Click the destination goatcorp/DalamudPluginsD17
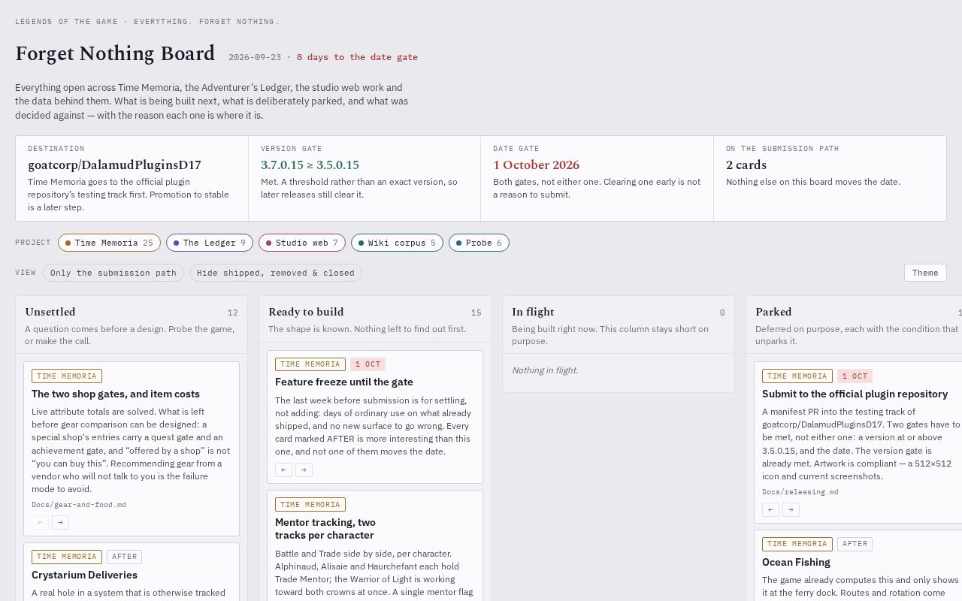The height and width of the screenshot is (601, 962). [114, 165]
